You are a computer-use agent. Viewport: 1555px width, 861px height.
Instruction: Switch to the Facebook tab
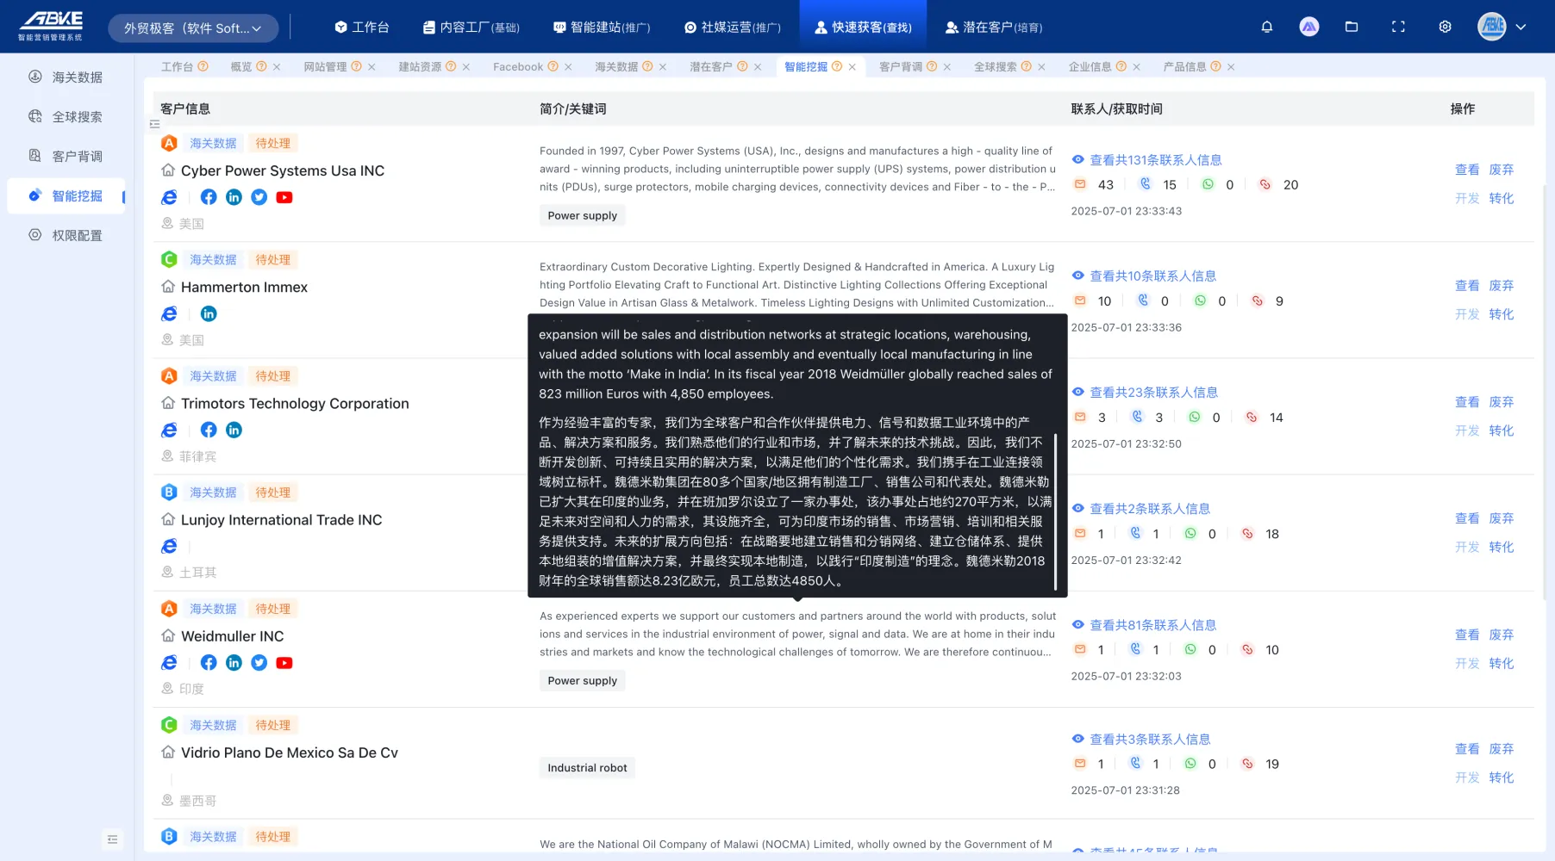point(518,67)
